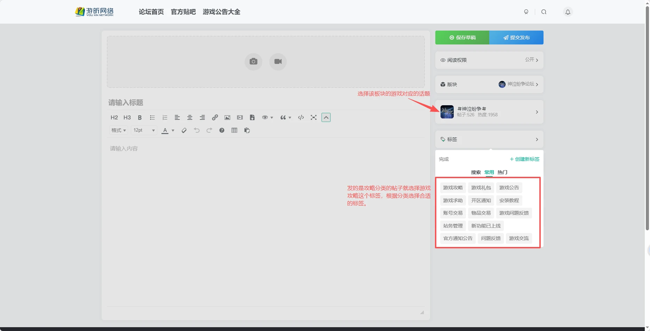Insert a hyperlink using the link icon
This screenshot has height=331, width=650.
(215, 117)
